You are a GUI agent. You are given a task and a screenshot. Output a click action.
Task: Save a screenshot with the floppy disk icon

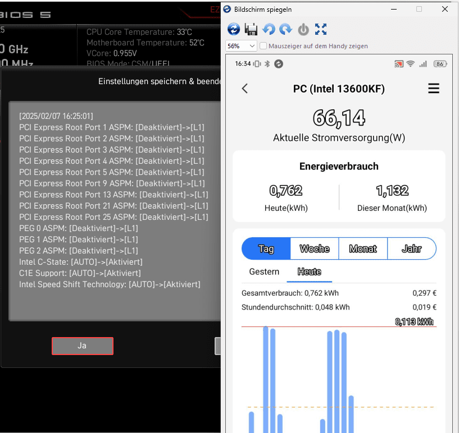pos(251,29)
